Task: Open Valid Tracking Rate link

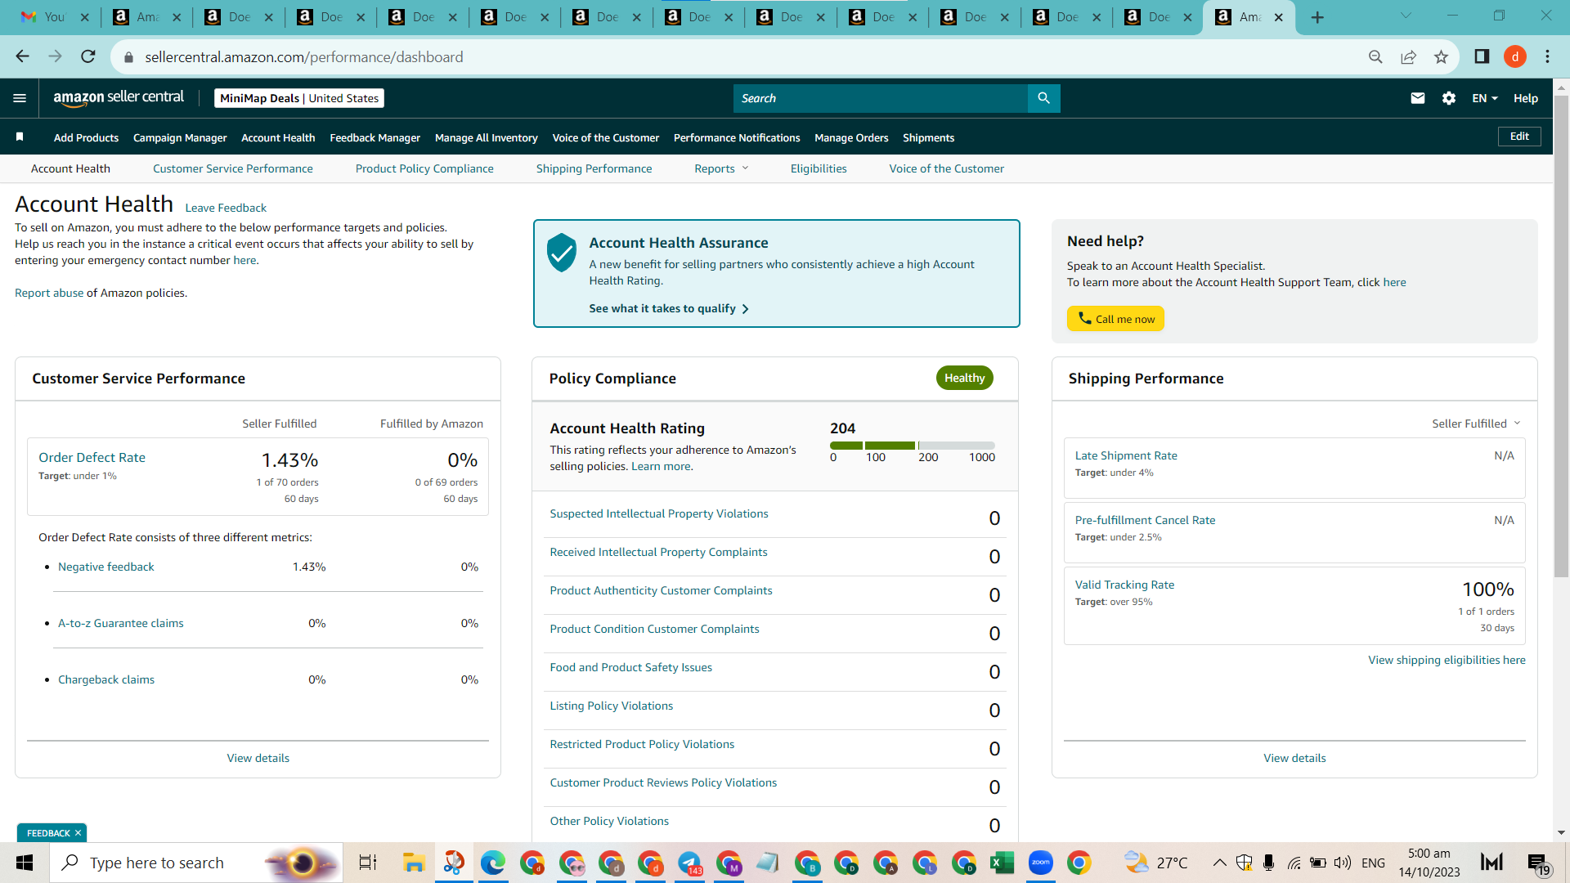Action: tap(1124, 585)
